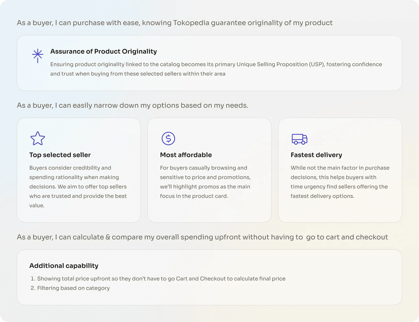Click the buyer story about Tokopedia guaranteeing originality
Image resolution: width=419 pixels, height=322 pixels.
click(175, 23)
